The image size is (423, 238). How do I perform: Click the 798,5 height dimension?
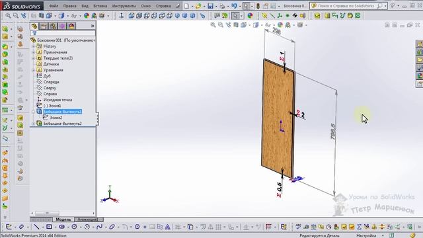[x=334, y=132]
